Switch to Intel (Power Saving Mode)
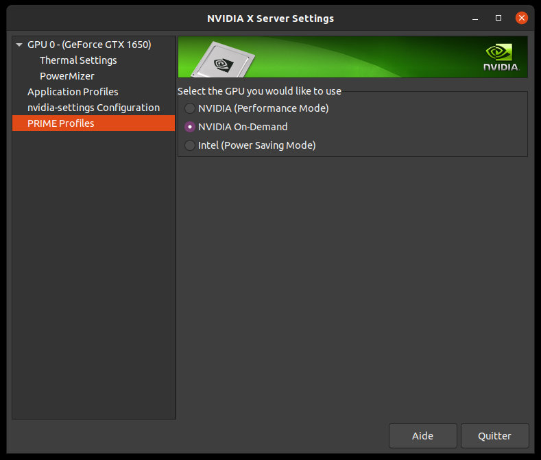Image resolution: width=541 pixels, height=460 pixels. (x=190, y=145)
